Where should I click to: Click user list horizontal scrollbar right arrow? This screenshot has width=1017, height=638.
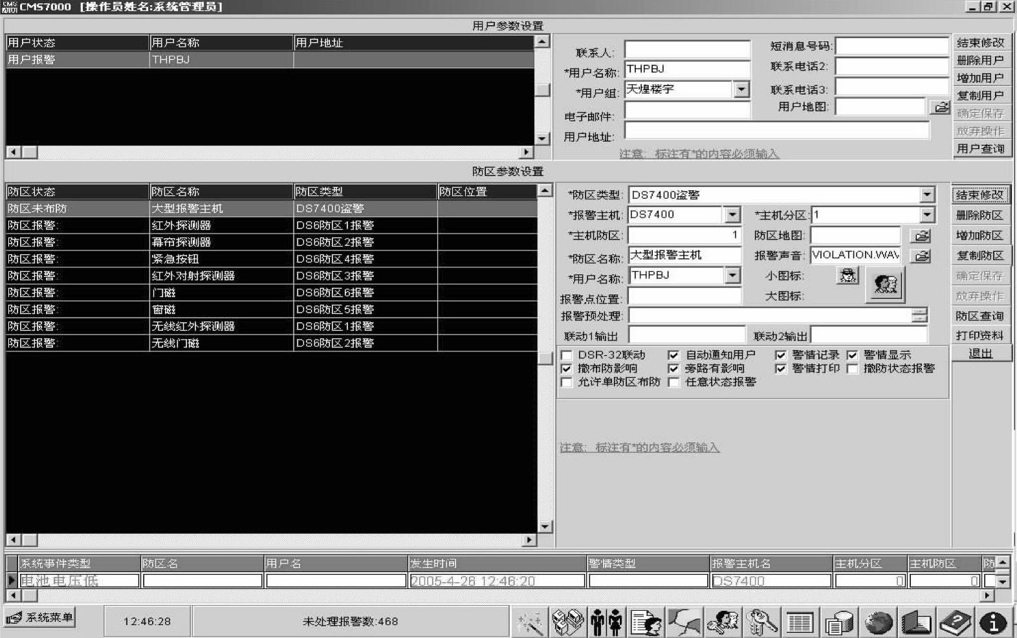(527, 152)
